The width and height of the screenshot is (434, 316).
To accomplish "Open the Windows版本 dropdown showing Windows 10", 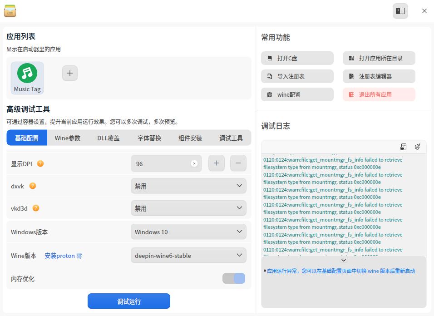I will 188,232.
